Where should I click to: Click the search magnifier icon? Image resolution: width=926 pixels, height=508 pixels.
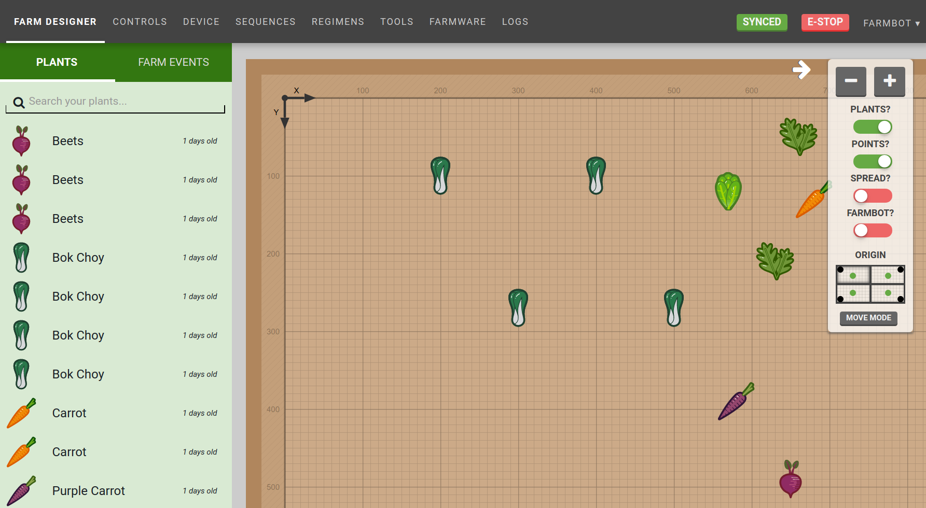19,102
